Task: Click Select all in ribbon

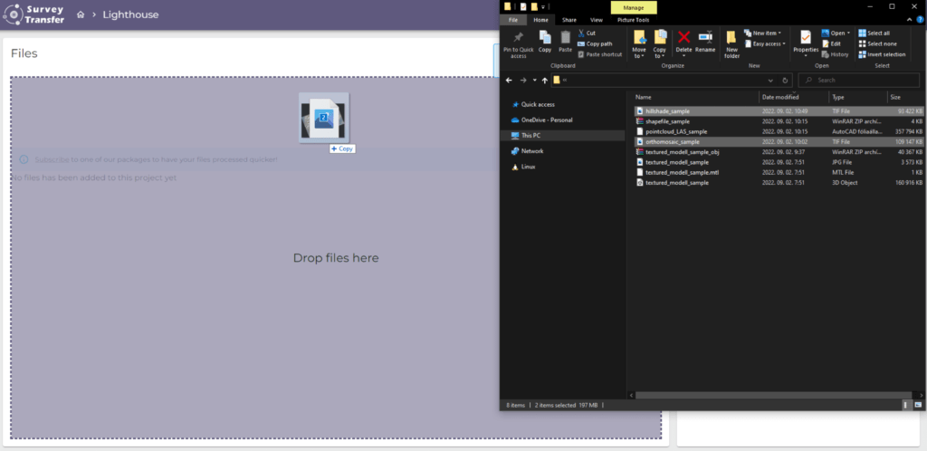Action: (877, 33)
